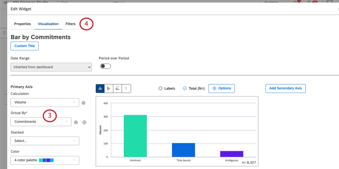
Task: Select the vertical bar chart type icon
Action: (100, 88)
